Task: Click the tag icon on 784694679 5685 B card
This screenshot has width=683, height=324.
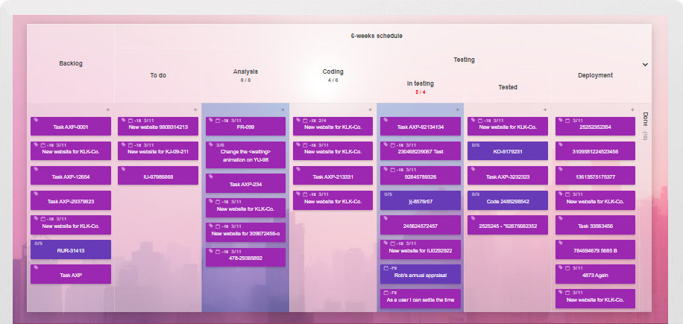Action: tap(561, 243)
